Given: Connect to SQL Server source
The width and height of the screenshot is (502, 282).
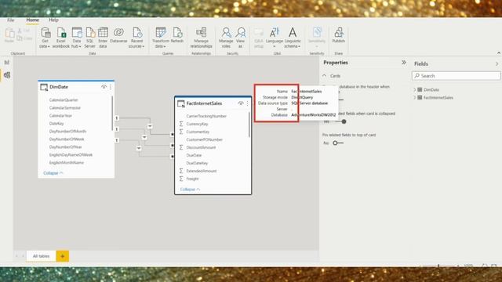Looking at the screenshot, I should pyautogui.click(x=89, y=38).
